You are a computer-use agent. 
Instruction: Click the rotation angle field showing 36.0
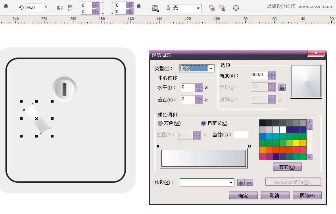34,8
